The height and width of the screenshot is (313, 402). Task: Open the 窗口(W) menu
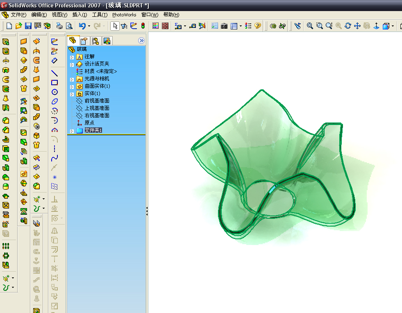click(x=150, y=15)
